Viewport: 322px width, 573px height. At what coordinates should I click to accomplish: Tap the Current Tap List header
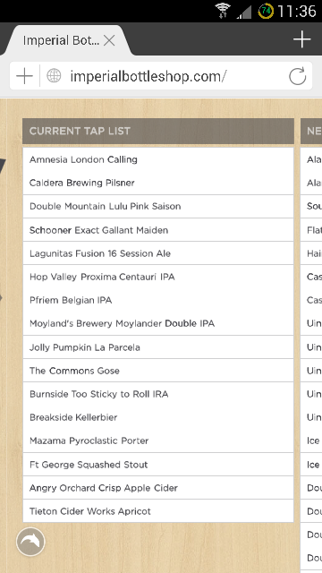click(158, 131)
